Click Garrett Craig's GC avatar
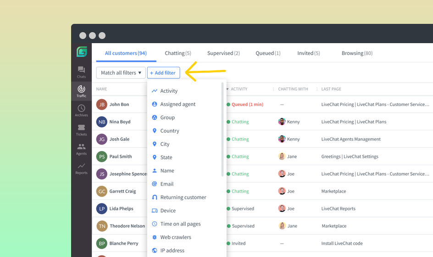 (x=102, y=191)
